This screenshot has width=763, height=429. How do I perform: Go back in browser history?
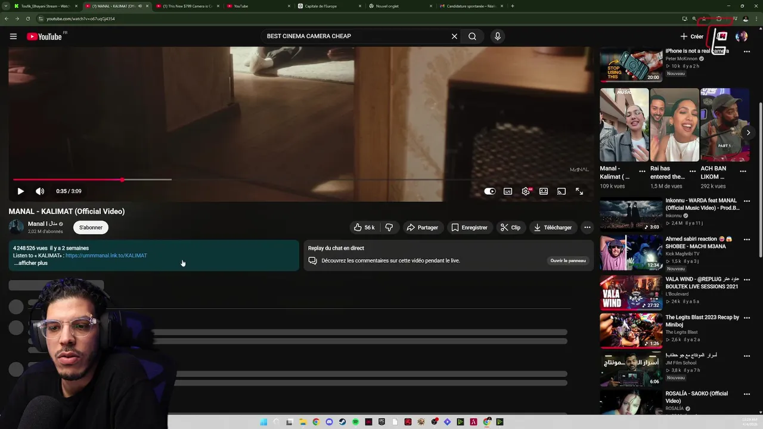point(7,18)
